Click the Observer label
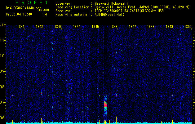 (63, 3)
